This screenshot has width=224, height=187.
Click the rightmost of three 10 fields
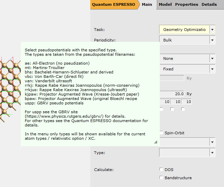187,102
